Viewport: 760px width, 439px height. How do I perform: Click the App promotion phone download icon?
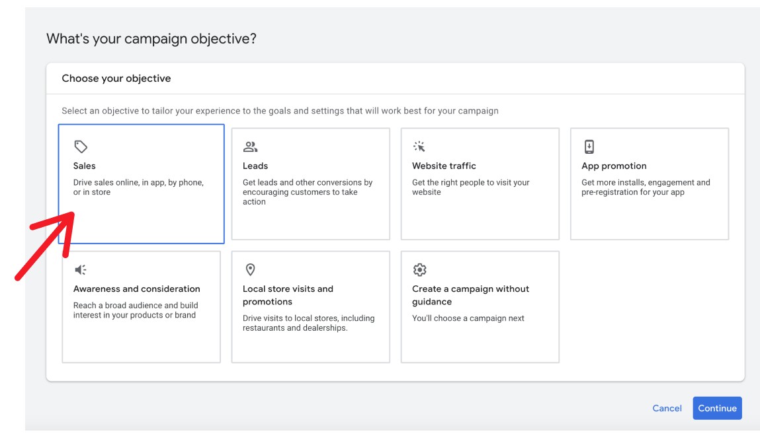tap(589, 147)
